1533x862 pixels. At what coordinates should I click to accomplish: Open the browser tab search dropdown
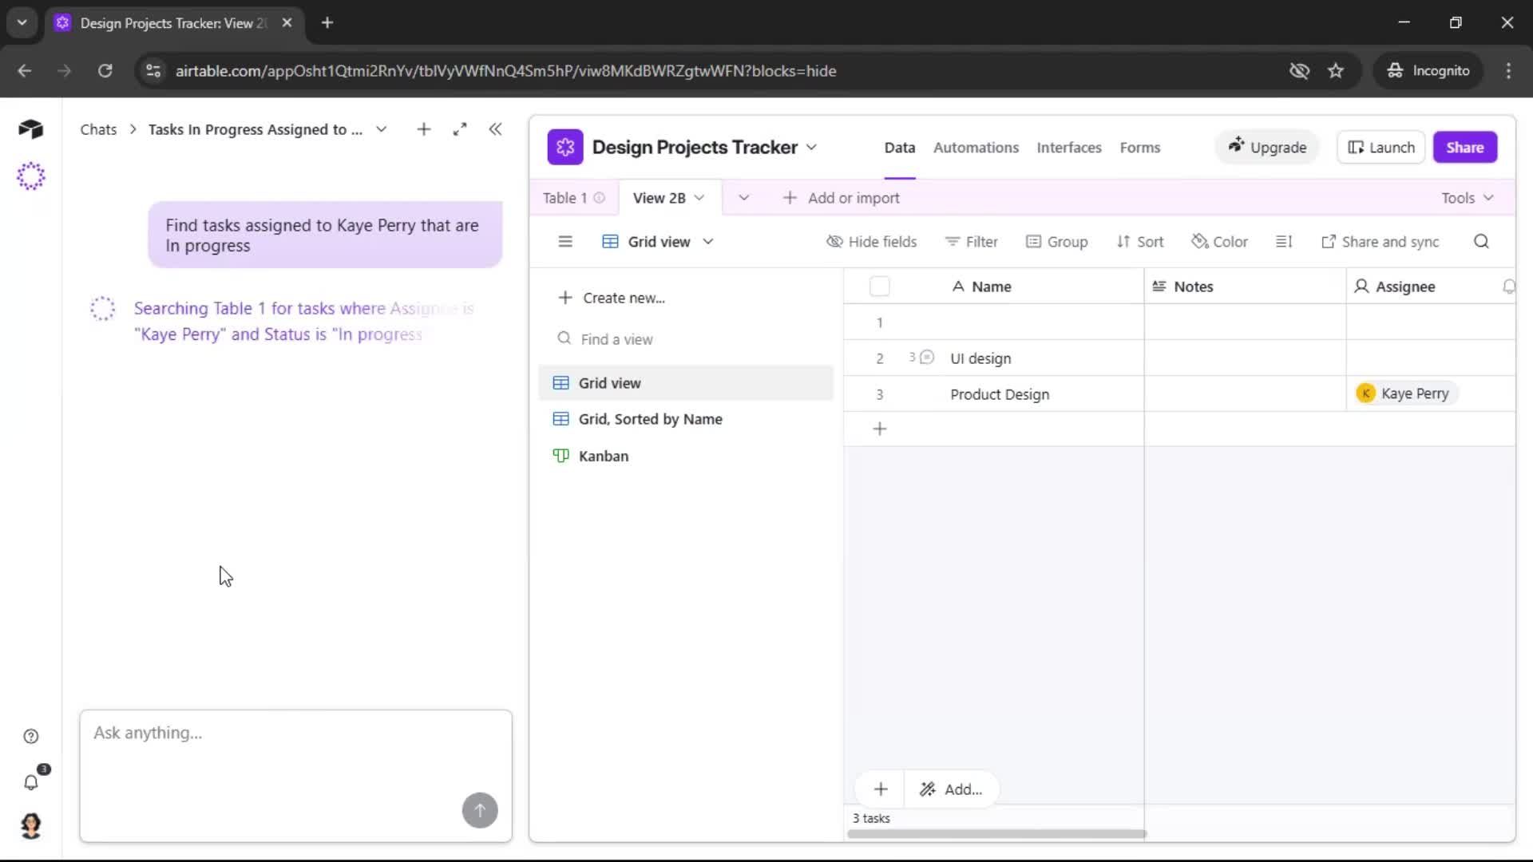(22, 22)
